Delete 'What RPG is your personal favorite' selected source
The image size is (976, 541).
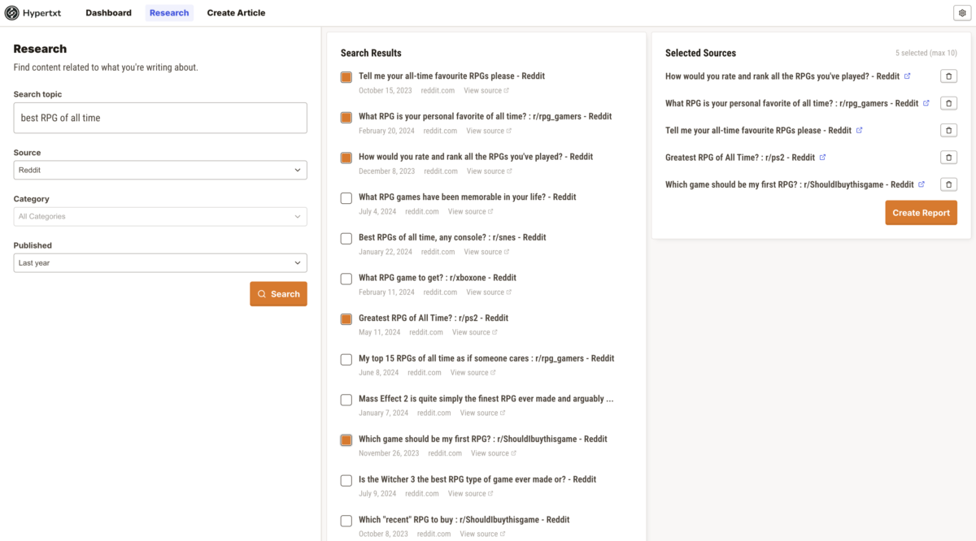click(x=948, y=103)
